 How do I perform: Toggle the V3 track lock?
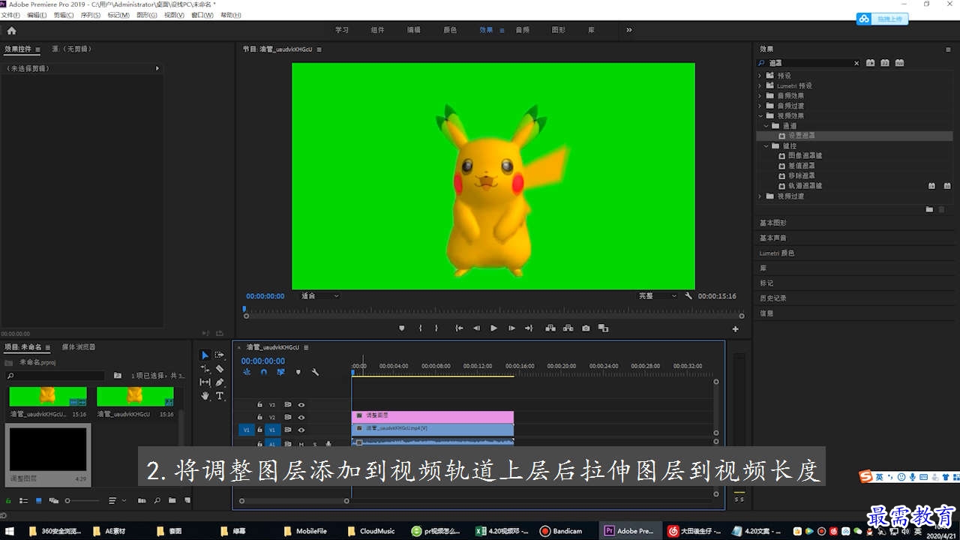(x=259, y=405)
